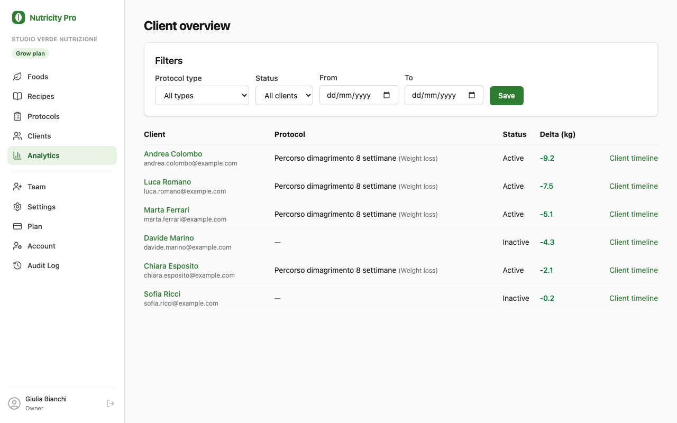This screenshot has width=677, height=423.
Task: Click the Protocol column header
Action: (x=290, y=134)
